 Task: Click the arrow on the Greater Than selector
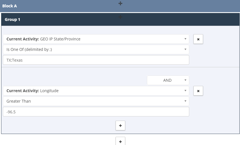coord(185,101)
